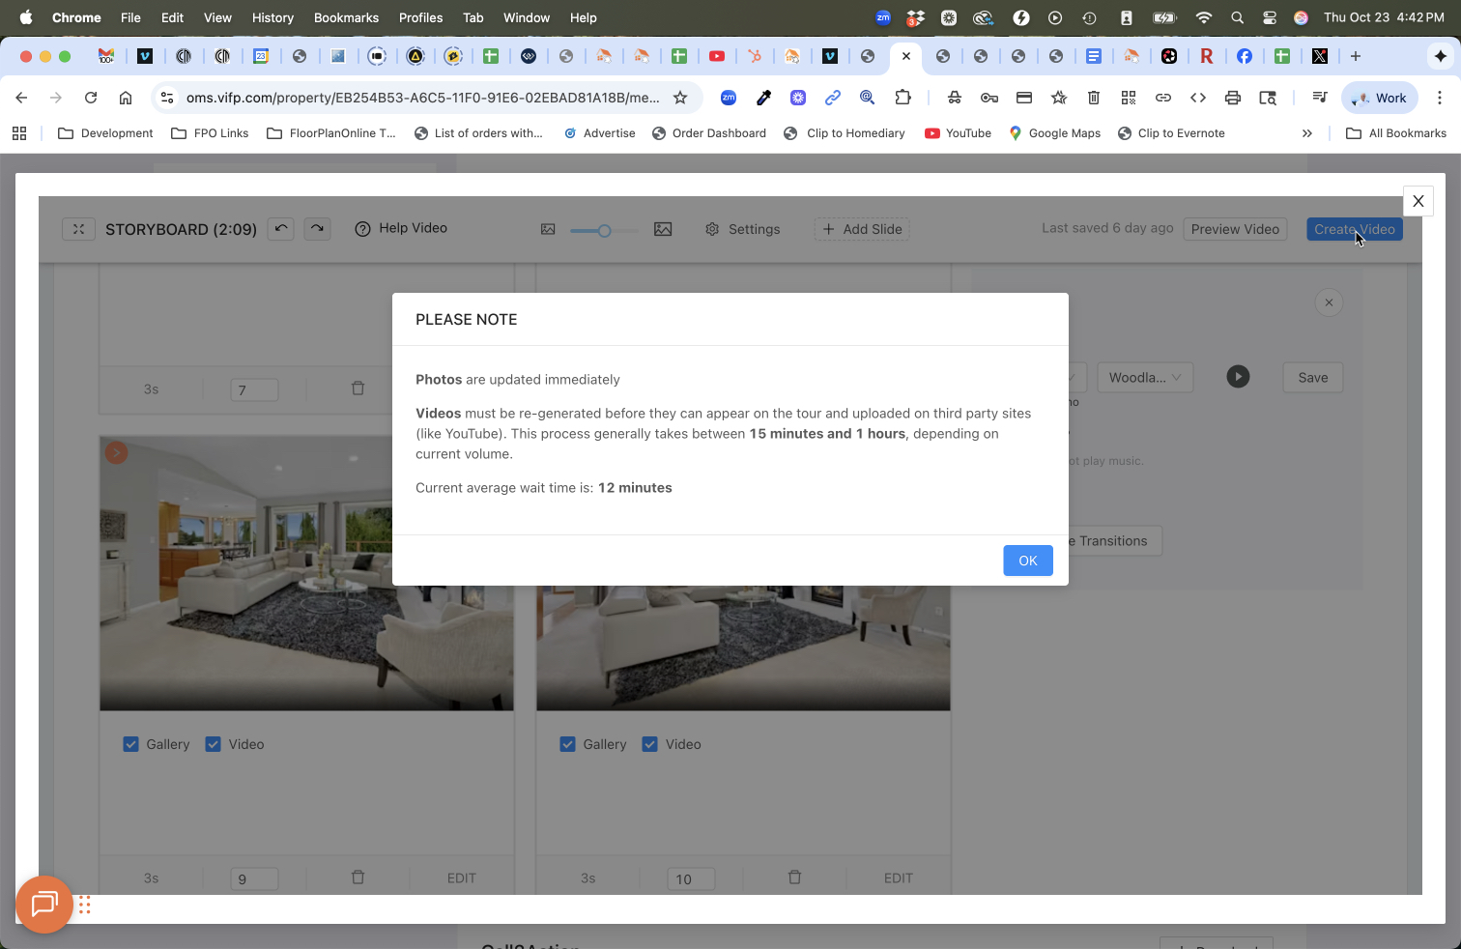The image size is (1461, 949).
Task: Uncheck Gallery checkbox for slide 9
Action: point(131,744)
